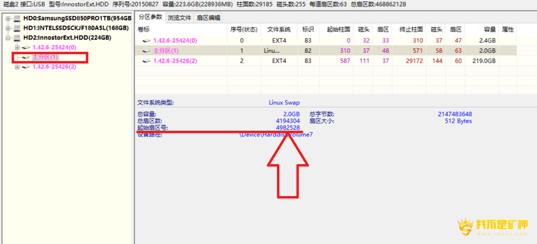This screenshot has height=244, width=537.
Task: Click EXT4 cell in 1.42.6-25424(0) row
Action: pos(279,40)
